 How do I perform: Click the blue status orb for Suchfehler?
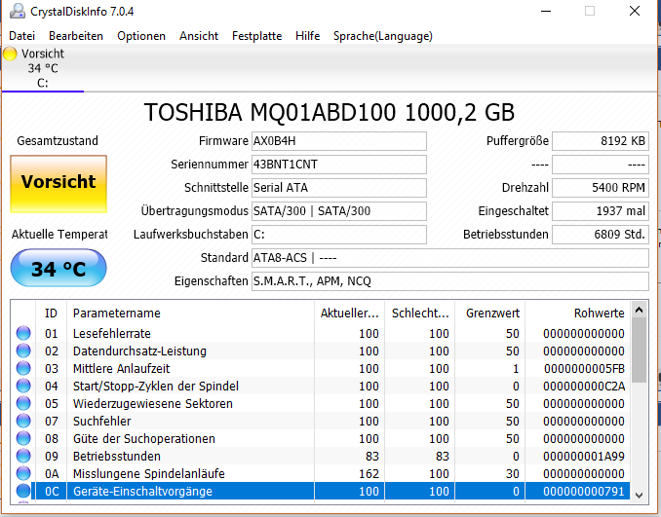coord(23,421)
